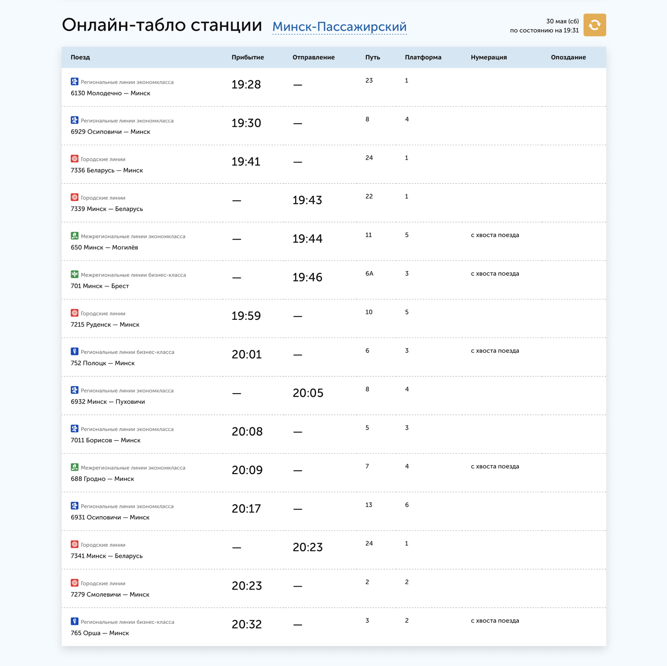Select train 765 Орша — Минск
This screenshot has height=666, width=667.
(100, 633)
